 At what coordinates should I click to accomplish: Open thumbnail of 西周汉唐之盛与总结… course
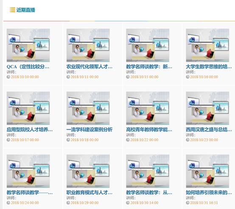pos(207,108)
